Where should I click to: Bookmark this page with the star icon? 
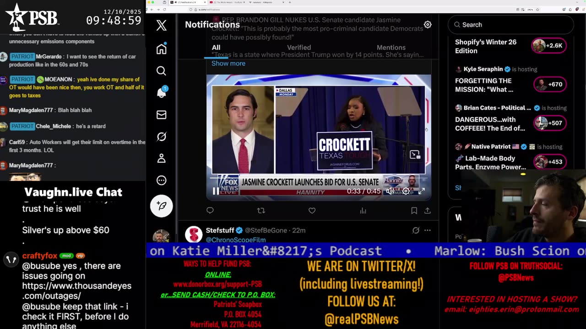pyautogui.click(x=537, y=9)
